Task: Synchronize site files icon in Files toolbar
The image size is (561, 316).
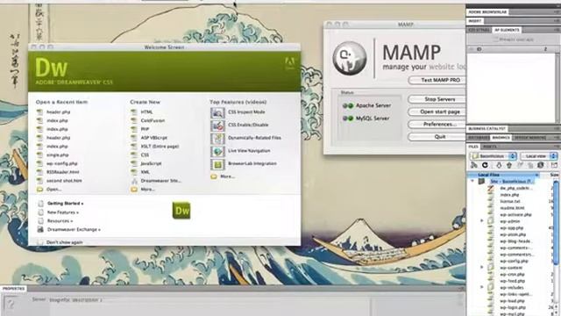Action: click(x=541, y=165)
